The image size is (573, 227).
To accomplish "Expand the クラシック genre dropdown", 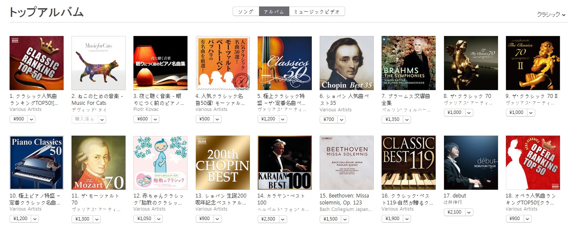I will (x=551, y=15).
